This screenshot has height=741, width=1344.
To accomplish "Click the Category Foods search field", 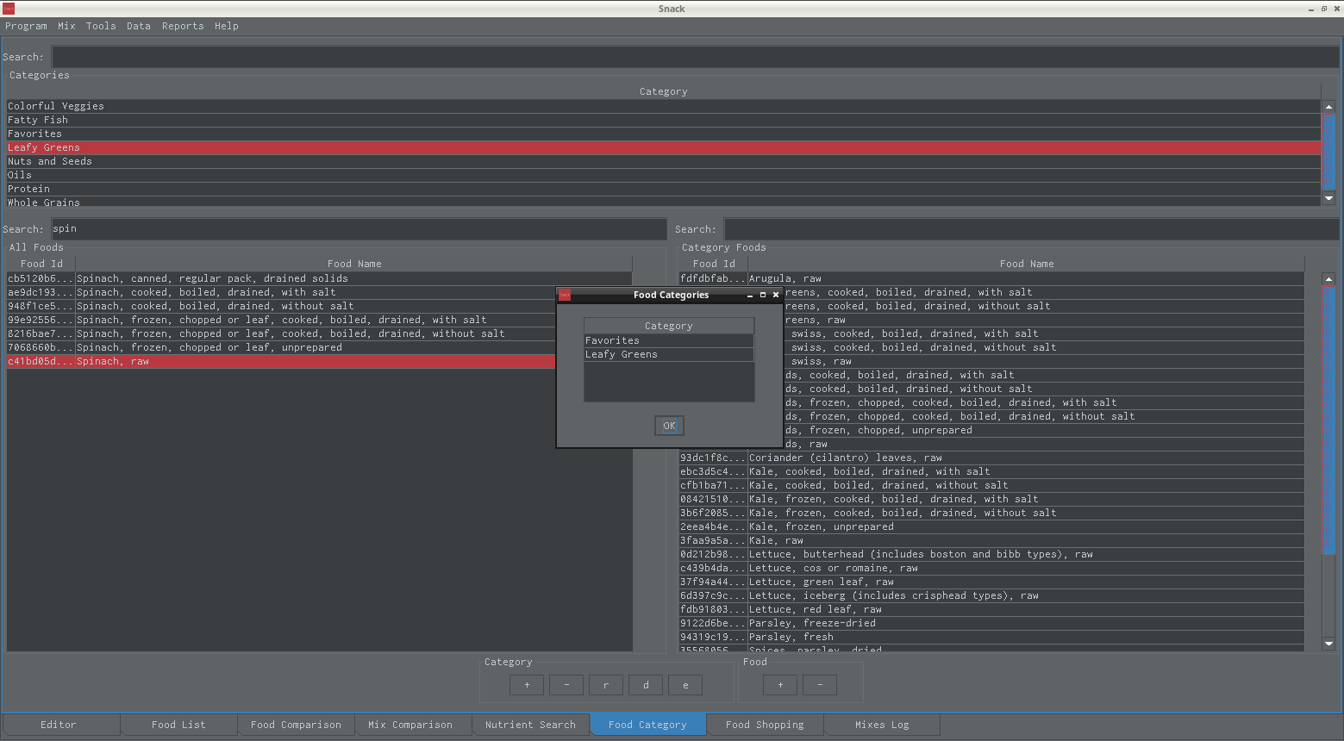I will point(1030,229).
